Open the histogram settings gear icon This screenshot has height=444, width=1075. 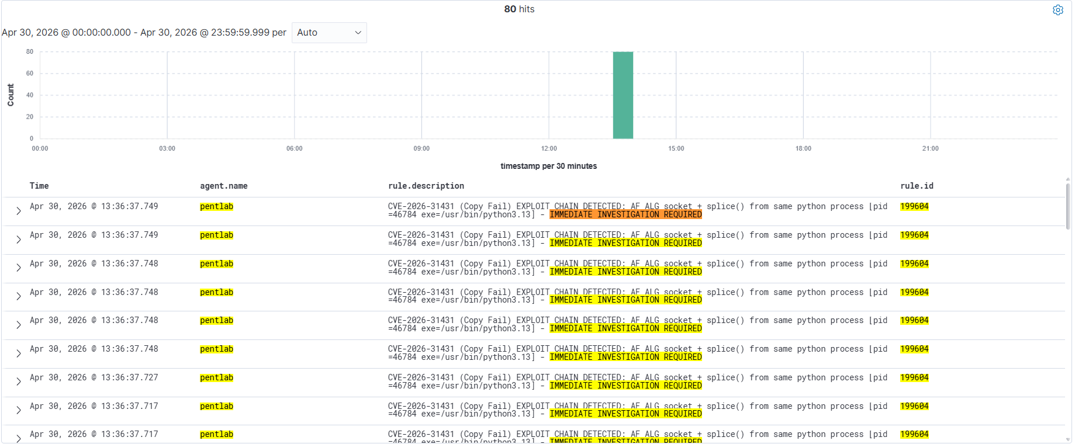(1057, 10)
